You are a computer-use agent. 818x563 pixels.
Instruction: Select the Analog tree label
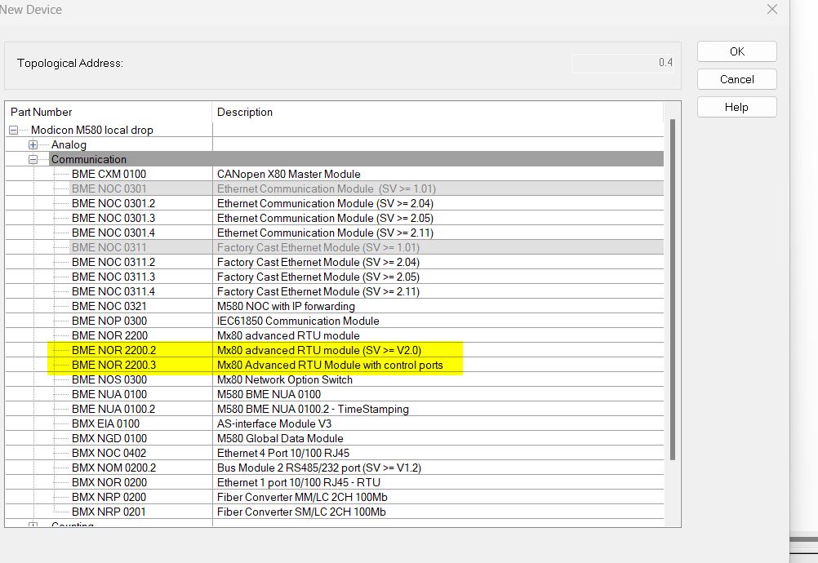click(x=69, y=145)
